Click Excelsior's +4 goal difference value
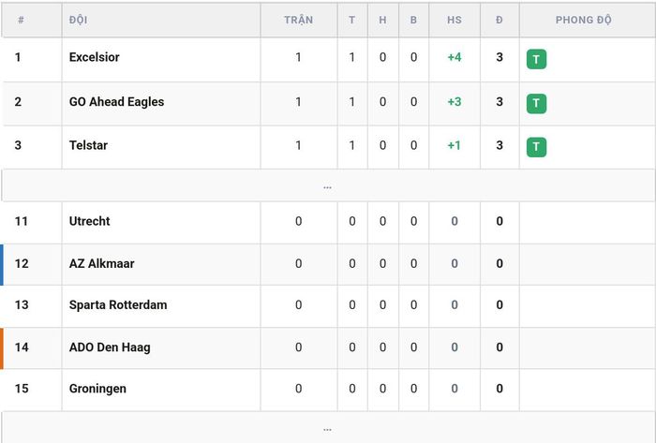The image size is (656, 443). (455, 57)
